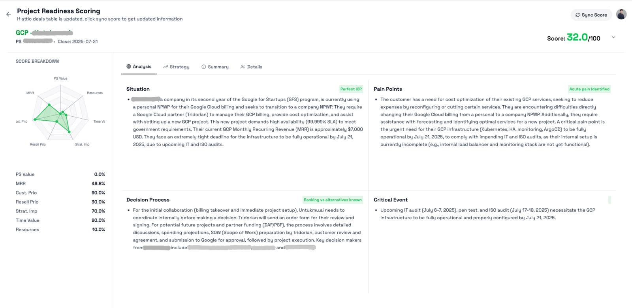Expand the chevron next to the score
The image size is (632, 308).
pos(613,37)
